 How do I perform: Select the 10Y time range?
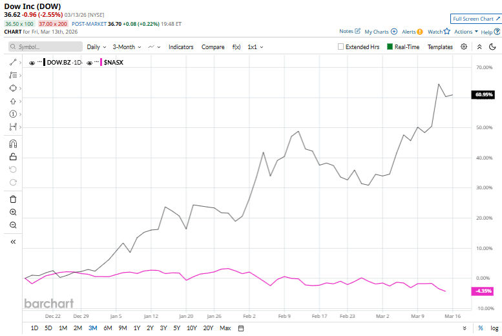pyautogui.click(x=192, y=328)
